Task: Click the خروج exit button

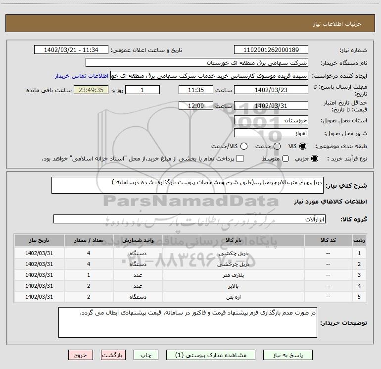Action: coord(81,355)
